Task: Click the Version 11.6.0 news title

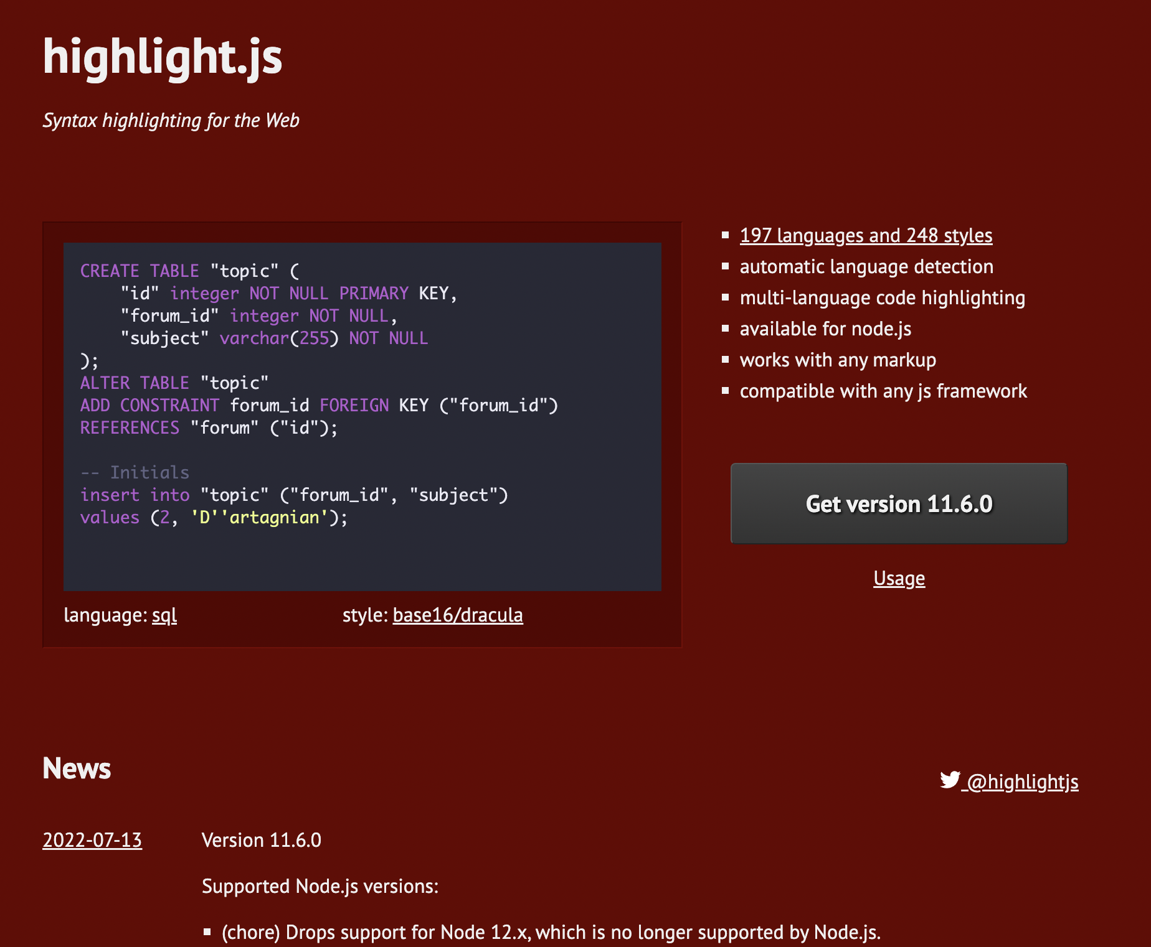Action: coord(262,840)
